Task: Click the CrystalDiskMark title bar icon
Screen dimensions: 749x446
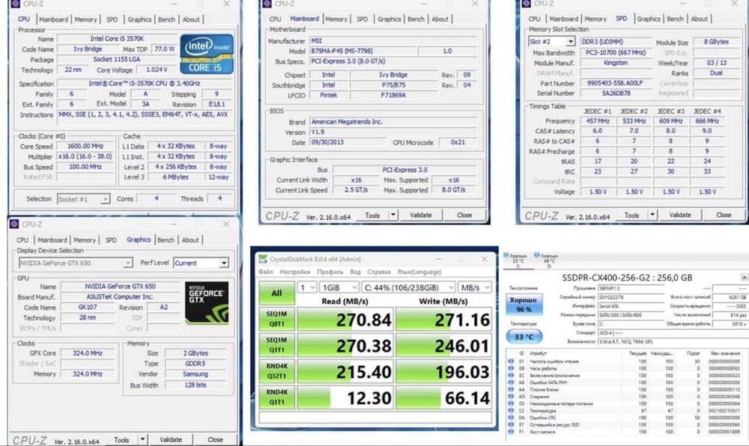Action: [263, 259]
